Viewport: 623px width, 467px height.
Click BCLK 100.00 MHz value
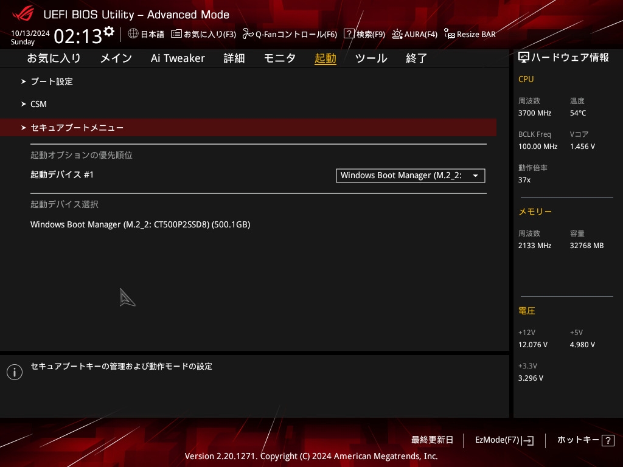538,147
